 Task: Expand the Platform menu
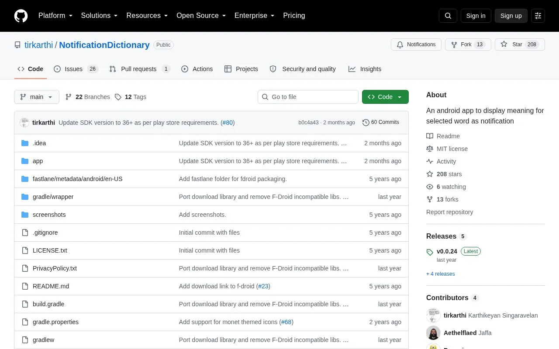point(55,16)
